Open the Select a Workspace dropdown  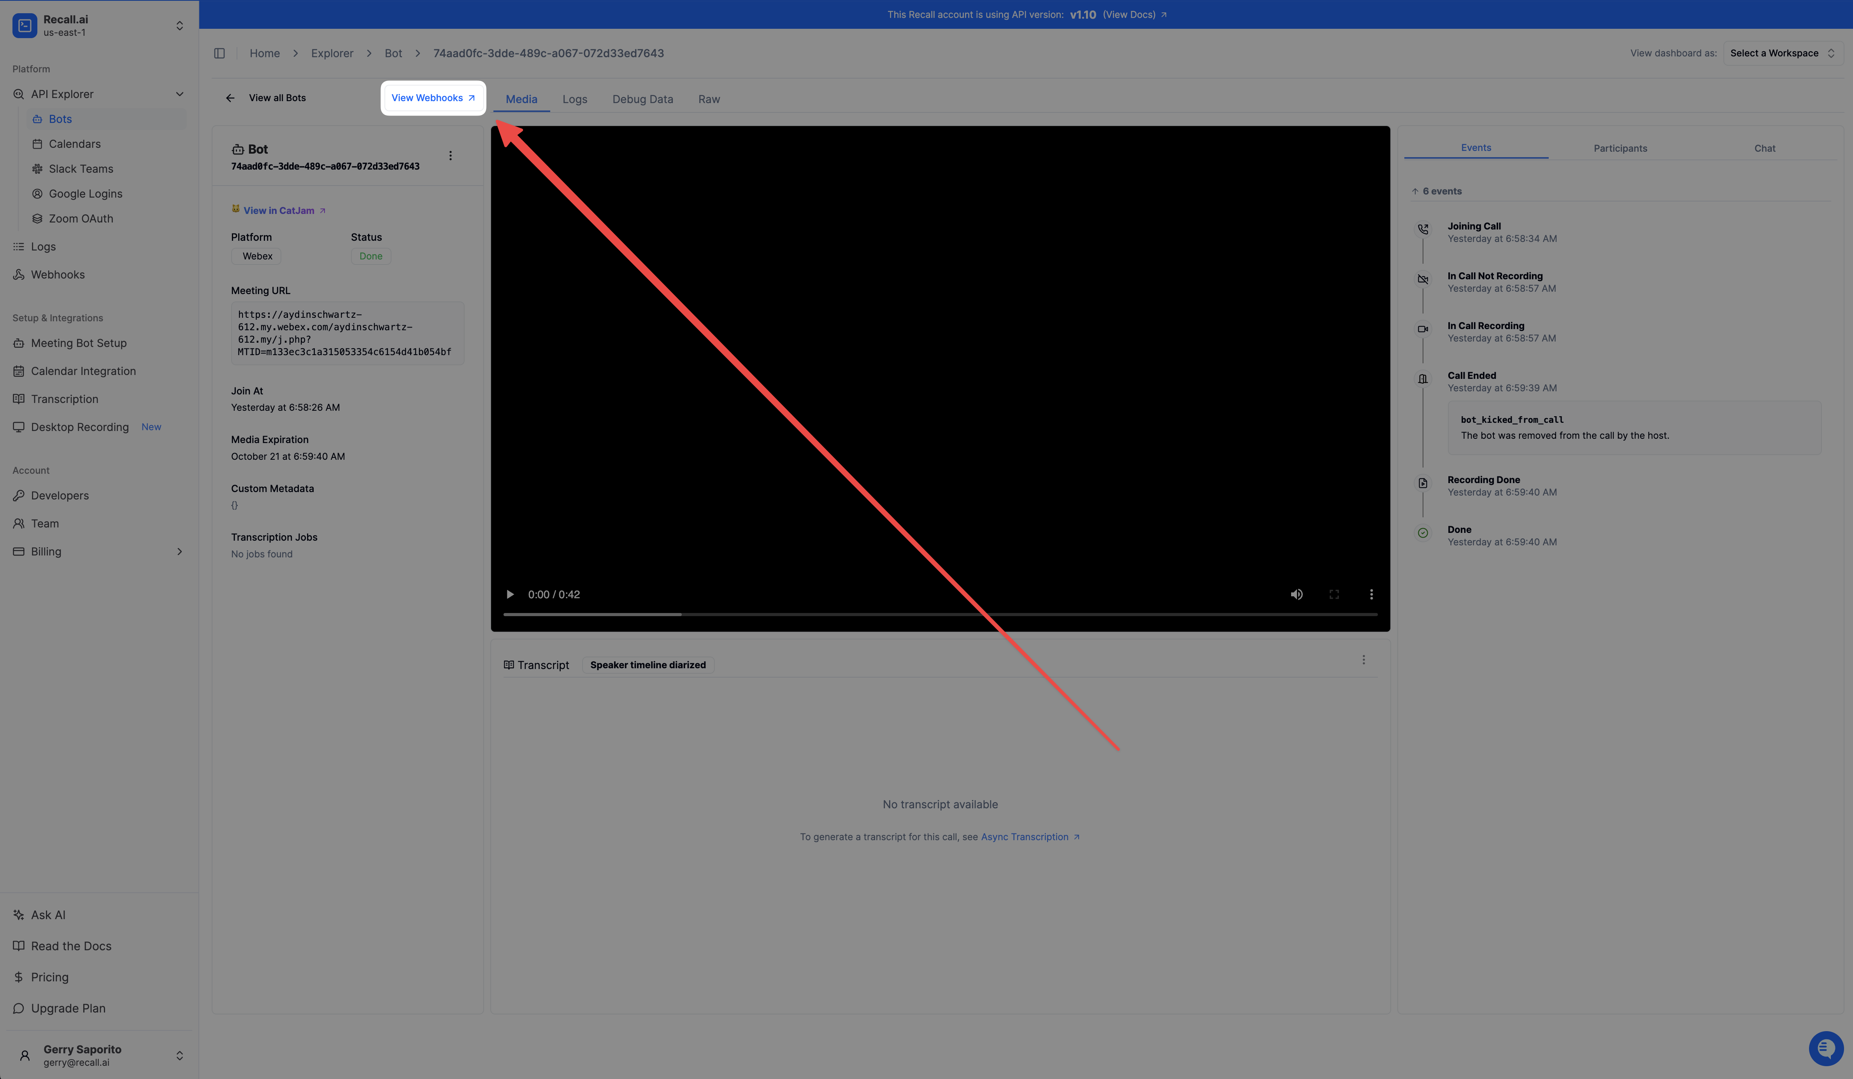click(1782, 53)
